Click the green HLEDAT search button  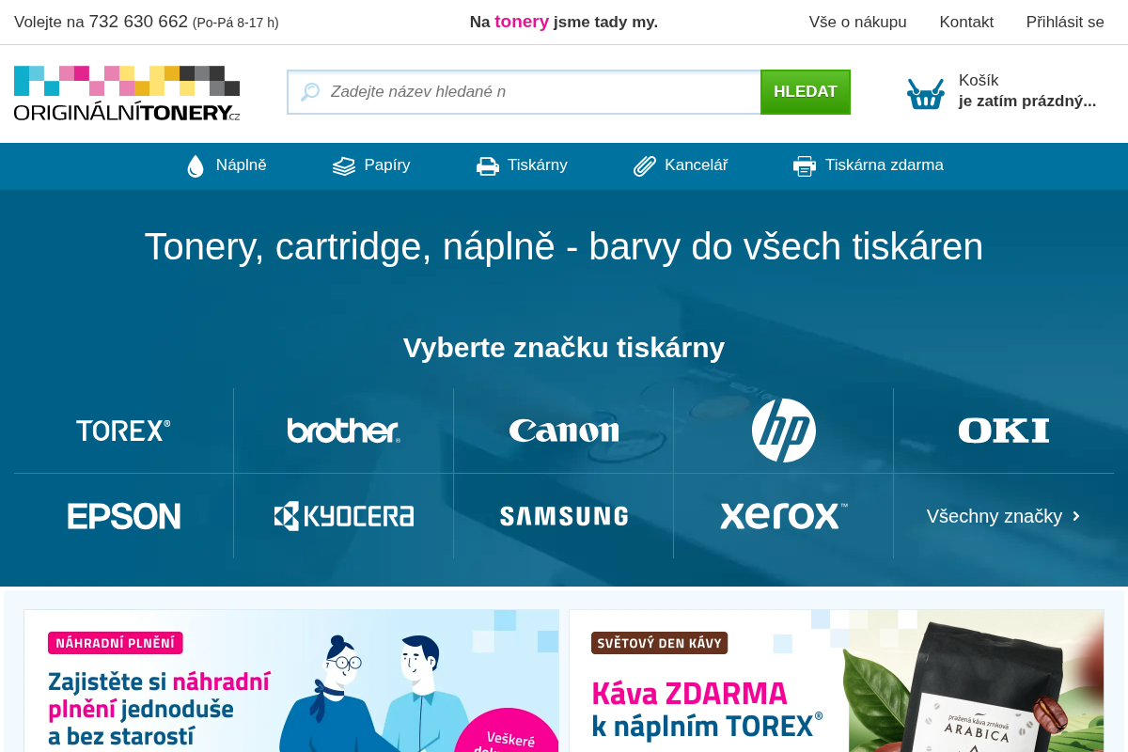coord(806,92)
